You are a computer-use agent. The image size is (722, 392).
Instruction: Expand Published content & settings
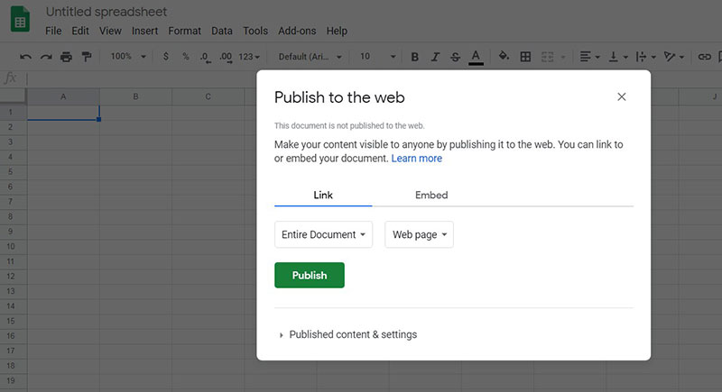click(348, 334)
